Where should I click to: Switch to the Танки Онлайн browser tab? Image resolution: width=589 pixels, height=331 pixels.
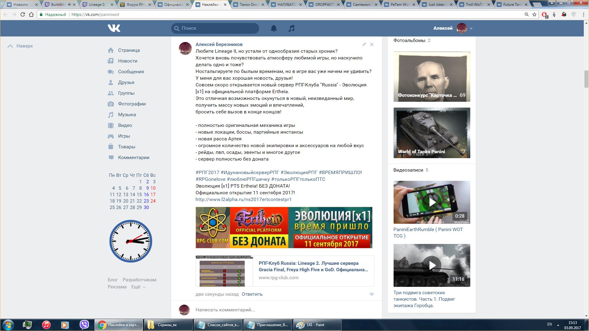[249, 5]
